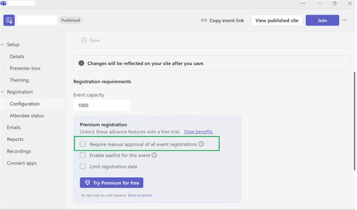Open title bar ellipsis settings menu
This screenshot has height=210, width=357.
(303, 4)
